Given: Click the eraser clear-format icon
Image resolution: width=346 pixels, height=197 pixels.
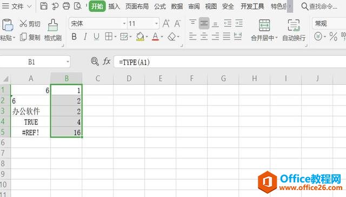Looking at the screenshot, I should 172,37.
